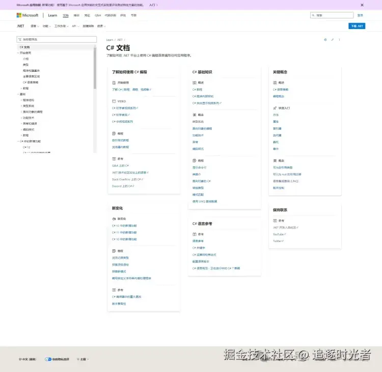Click Learn in the breadcrumb

click(x=110, y=40)
